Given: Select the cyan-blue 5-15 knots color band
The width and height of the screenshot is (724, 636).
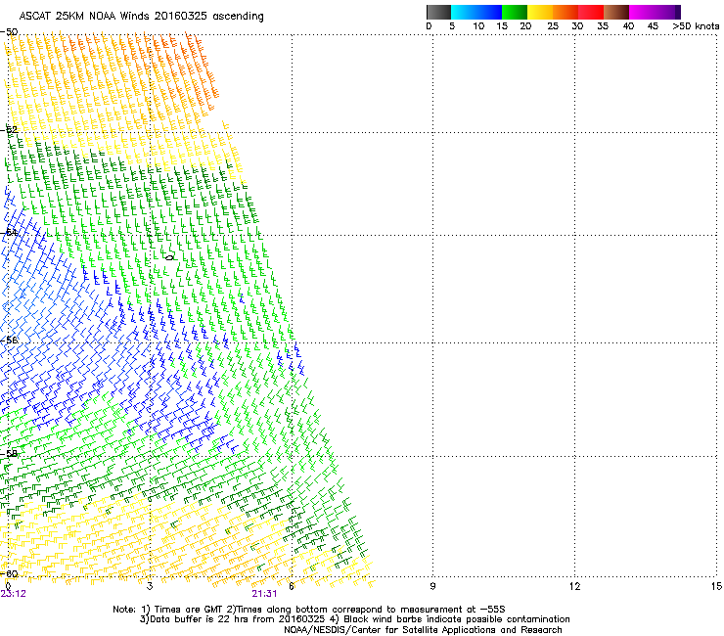Looking at the screenshot, I should click(476, 12).
